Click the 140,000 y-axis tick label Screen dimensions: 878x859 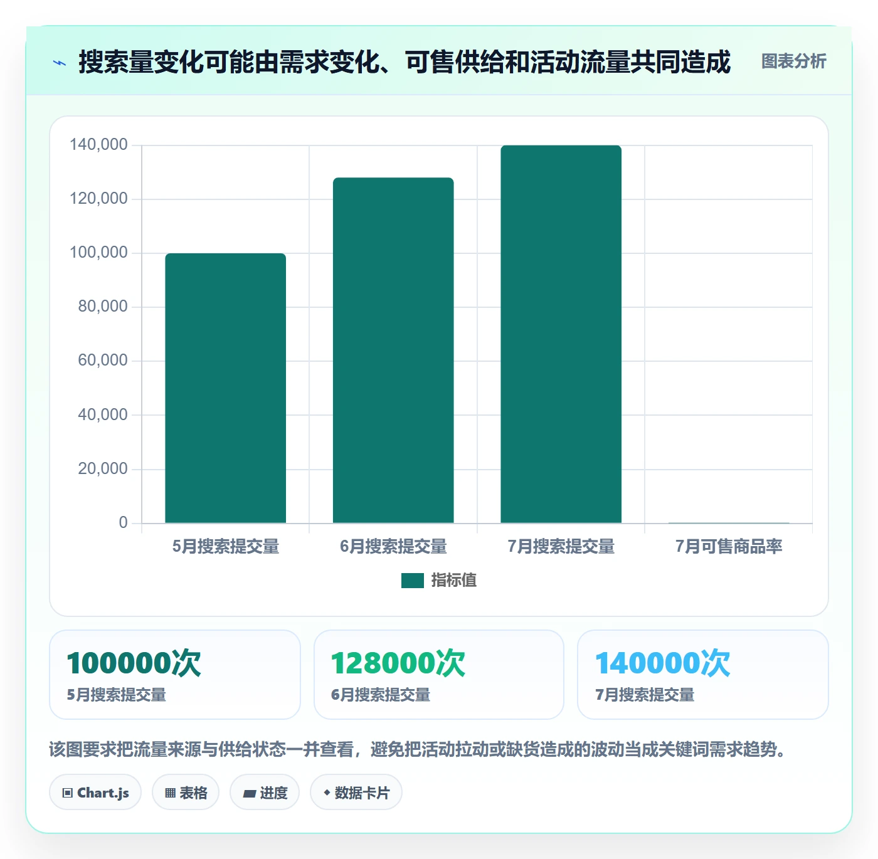[x=98, y=145]
